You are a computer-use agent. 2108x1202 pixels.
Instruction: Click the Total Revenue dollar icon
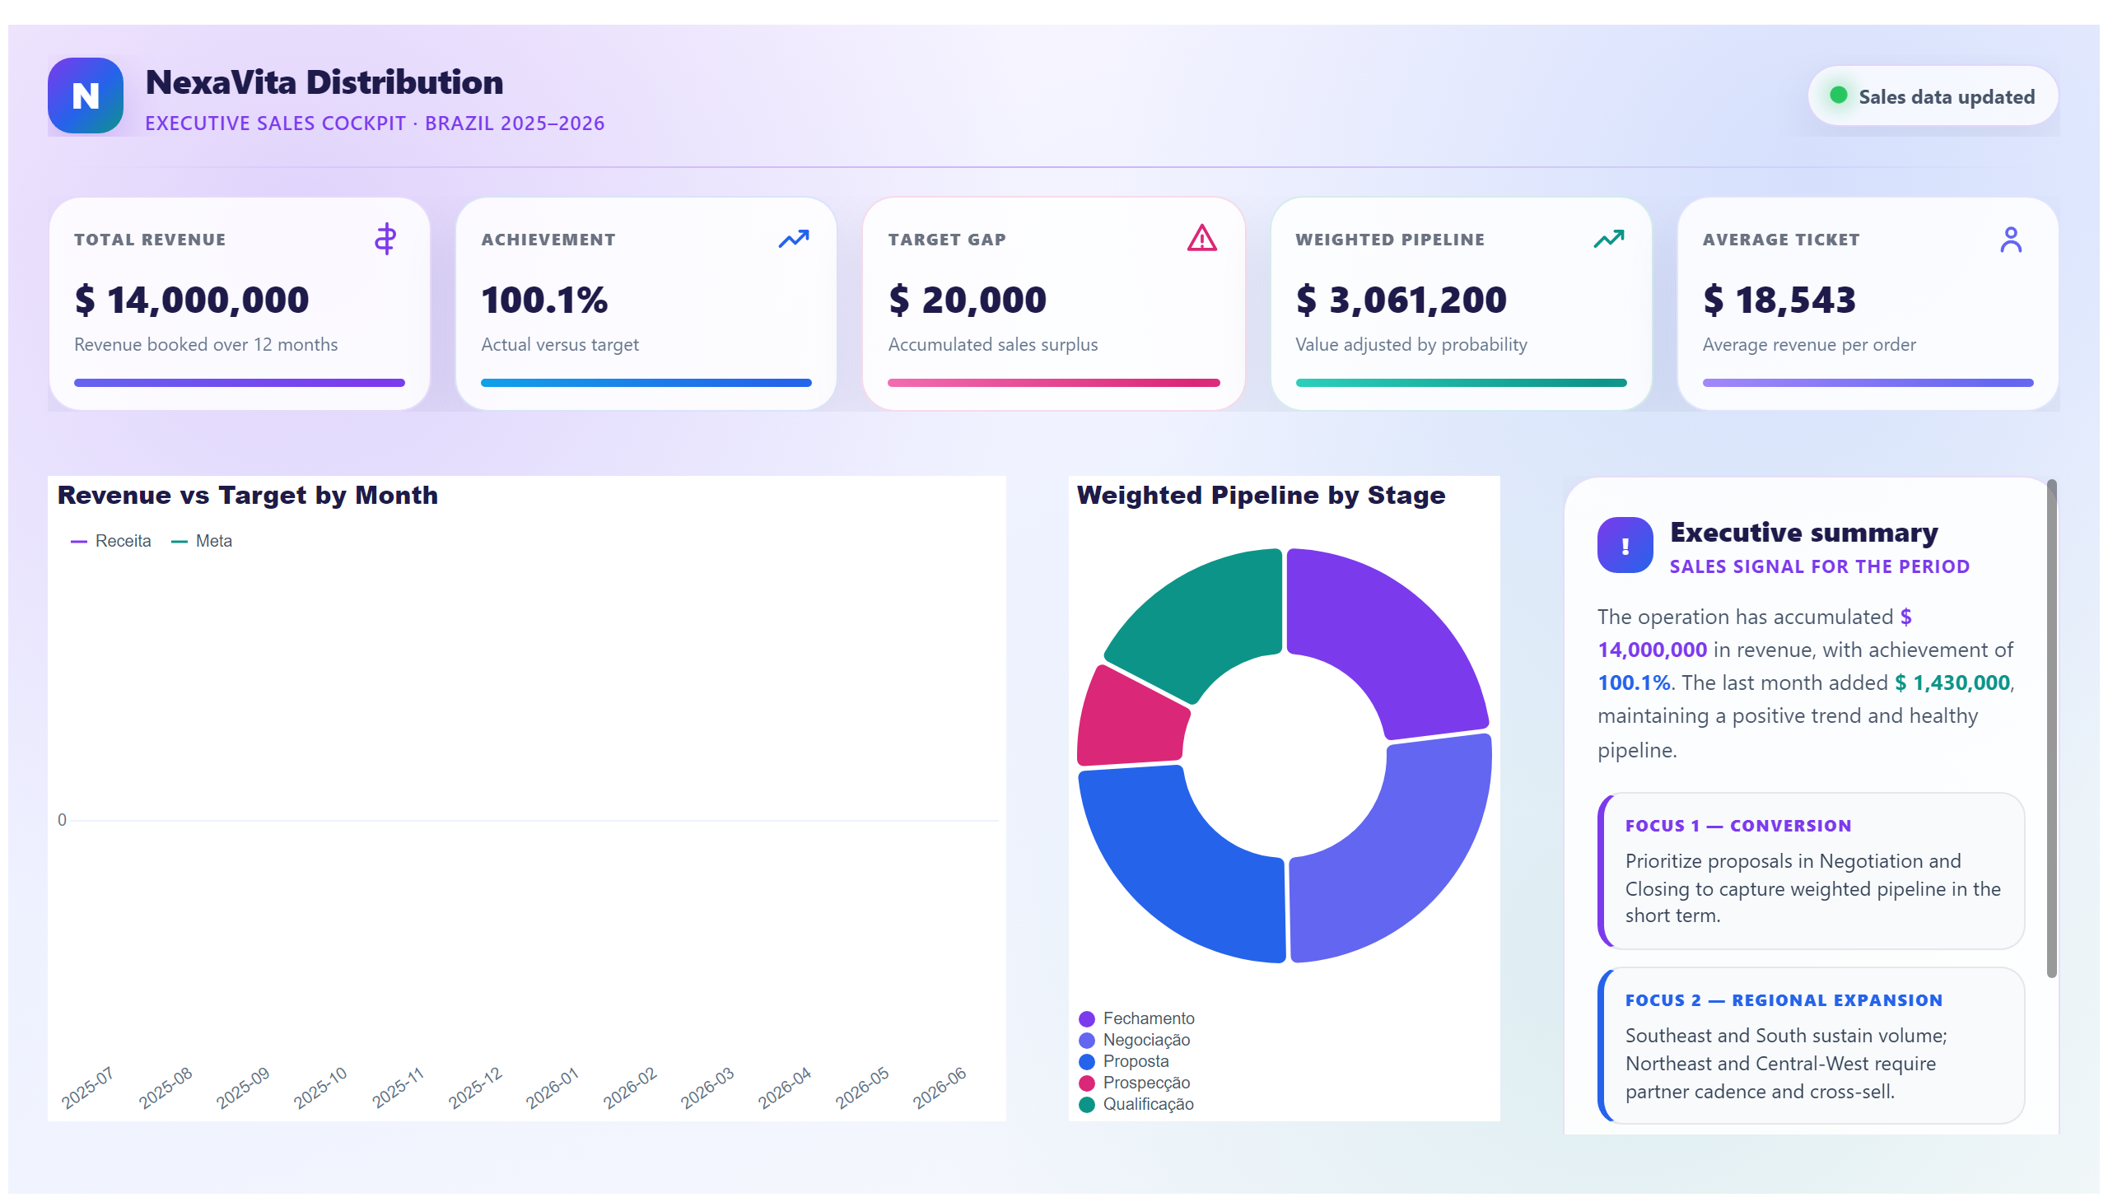coord(385,240)
